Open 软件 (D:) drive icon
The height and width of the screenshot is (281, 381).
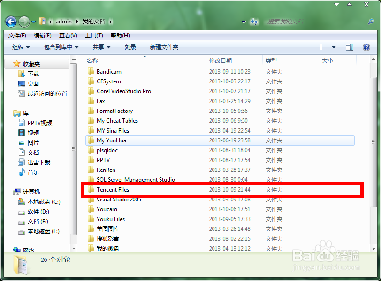click(x=22, y=212)
